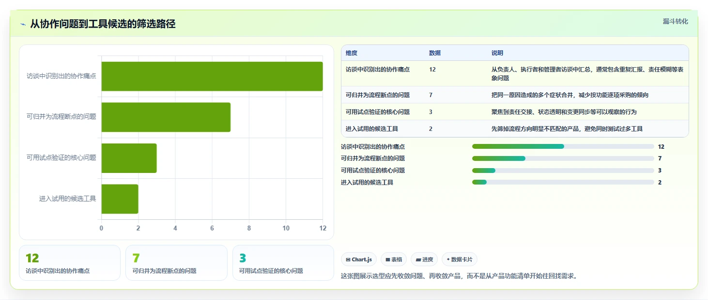The image size is (708, 300).
Task: Click the 维度 table column header
Action: [x=352, y=53]
